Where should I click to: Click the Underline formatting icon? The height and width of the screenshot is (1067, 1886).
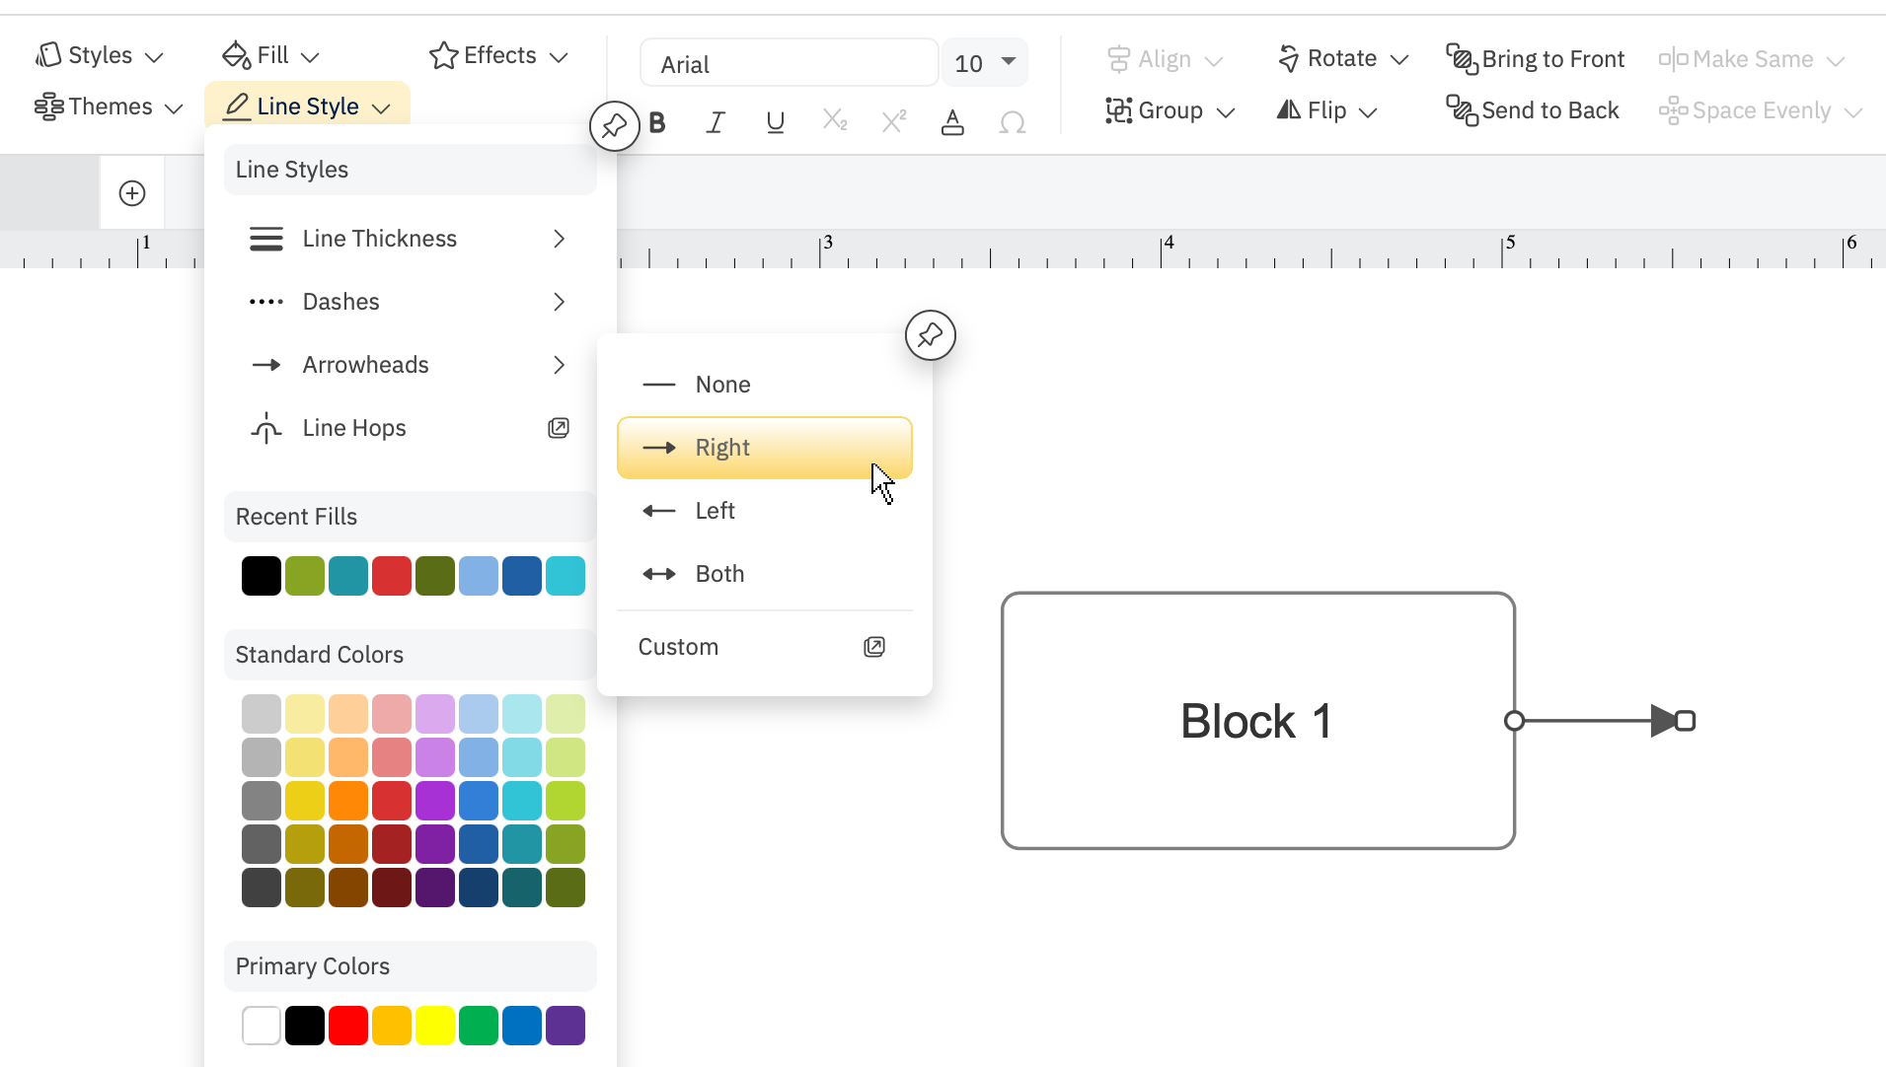point(775,123)
